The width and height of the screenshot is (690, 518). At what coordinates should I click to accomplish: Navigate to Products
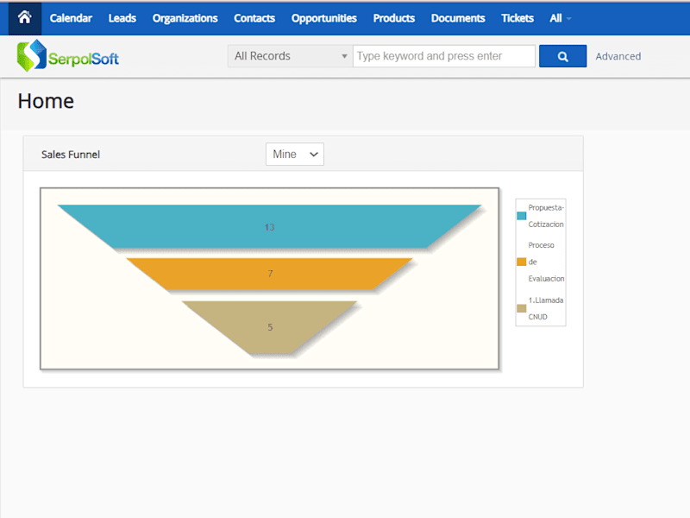394,18
